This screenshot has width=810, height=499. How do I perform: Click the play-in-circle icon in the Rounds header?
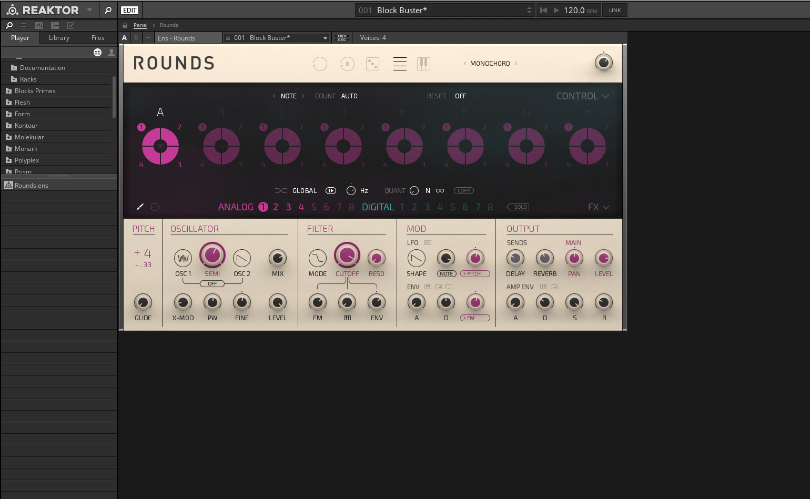point(347,64)
